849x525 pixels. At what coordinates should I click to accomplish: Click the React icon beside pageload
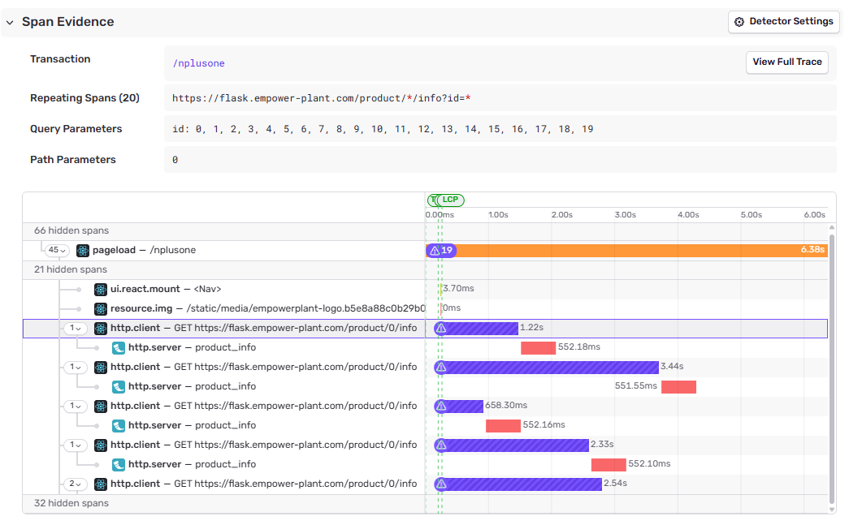coord(83,251)
